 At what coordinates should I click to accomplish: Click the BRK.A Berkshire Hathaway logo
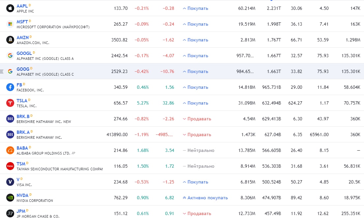pos(10,134)
